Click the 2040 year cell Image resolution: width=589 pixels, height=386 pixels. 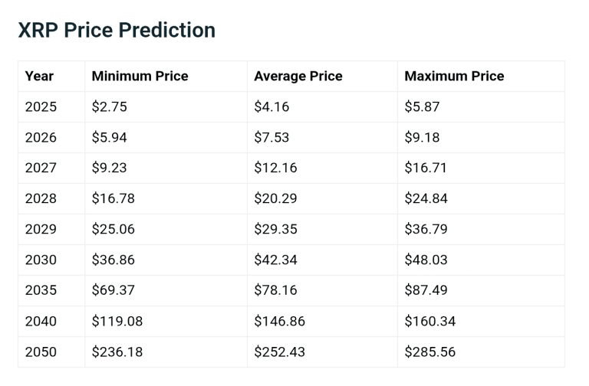41,321
